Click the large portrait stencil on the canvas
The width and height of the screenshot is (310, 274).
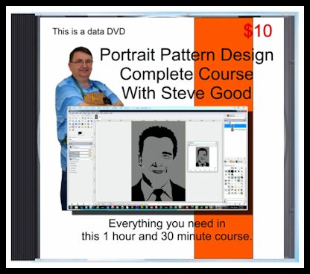click(x=158, y=161)
